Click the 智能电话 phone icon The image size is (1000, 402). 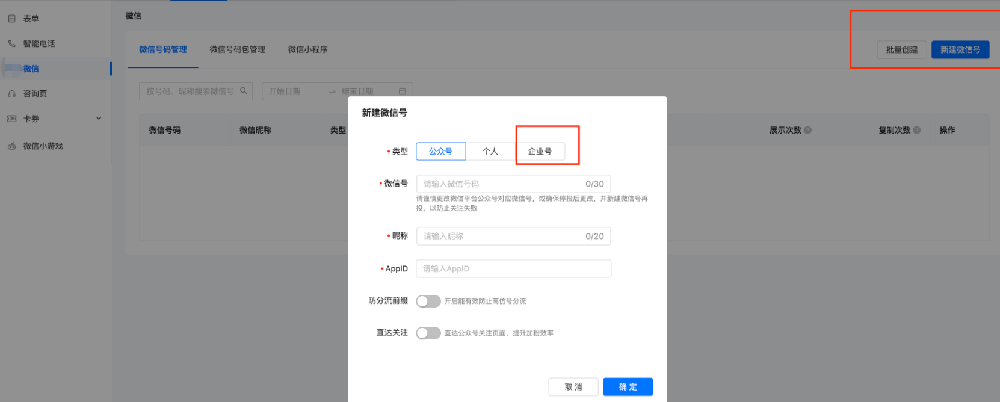click(11, 44)
